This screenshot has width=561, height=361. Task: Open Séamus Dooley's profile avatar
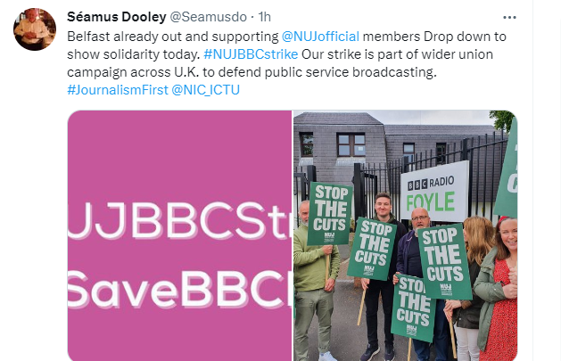pos(35,29)
